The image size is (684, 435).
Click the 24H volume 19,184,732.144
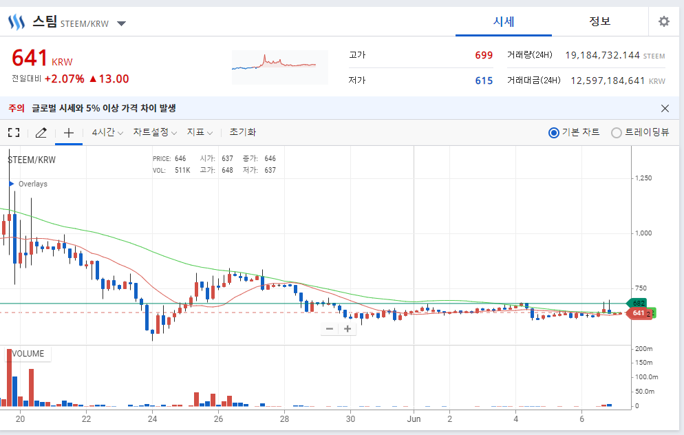coord(602,56)
